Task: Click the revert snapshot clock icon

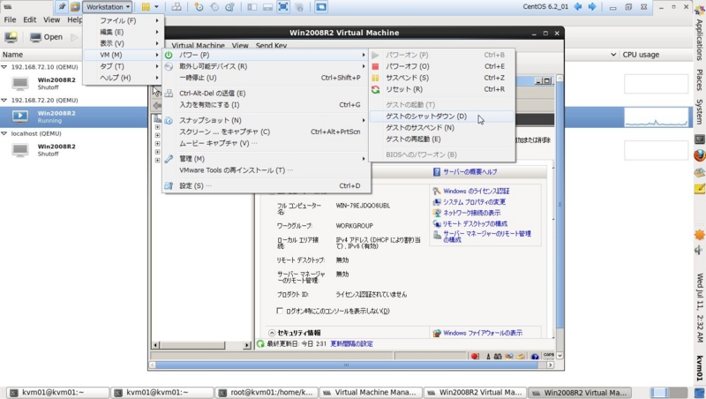Action: [214, 7]
